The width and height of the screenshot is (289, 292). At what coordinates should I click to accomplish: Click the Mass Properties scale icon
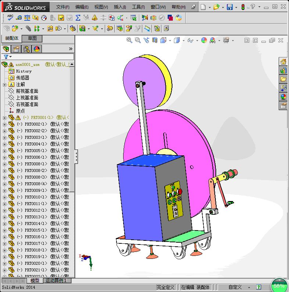coord(27,18)
